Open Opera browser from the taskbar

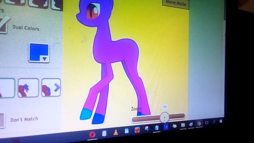point(92,134)
